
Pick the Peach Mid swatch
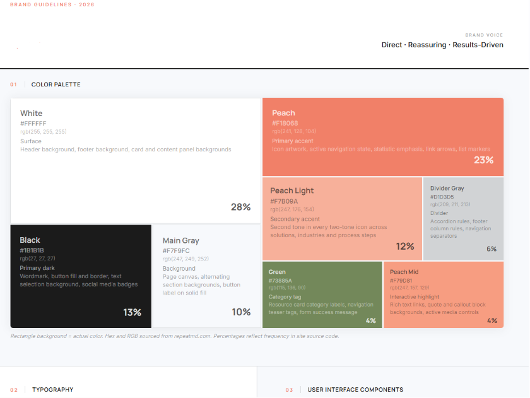pos(444,295)
